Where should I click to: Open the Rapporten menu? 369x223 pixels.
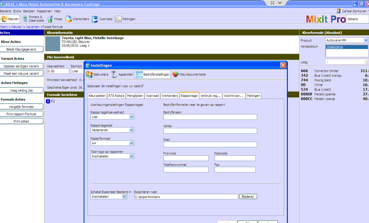[x=45, y=11]
